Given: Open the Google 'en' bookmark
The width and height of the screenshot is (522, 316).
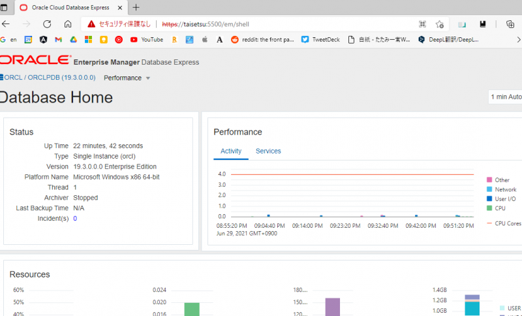Looking at the screenshot, I should point(8,40).
